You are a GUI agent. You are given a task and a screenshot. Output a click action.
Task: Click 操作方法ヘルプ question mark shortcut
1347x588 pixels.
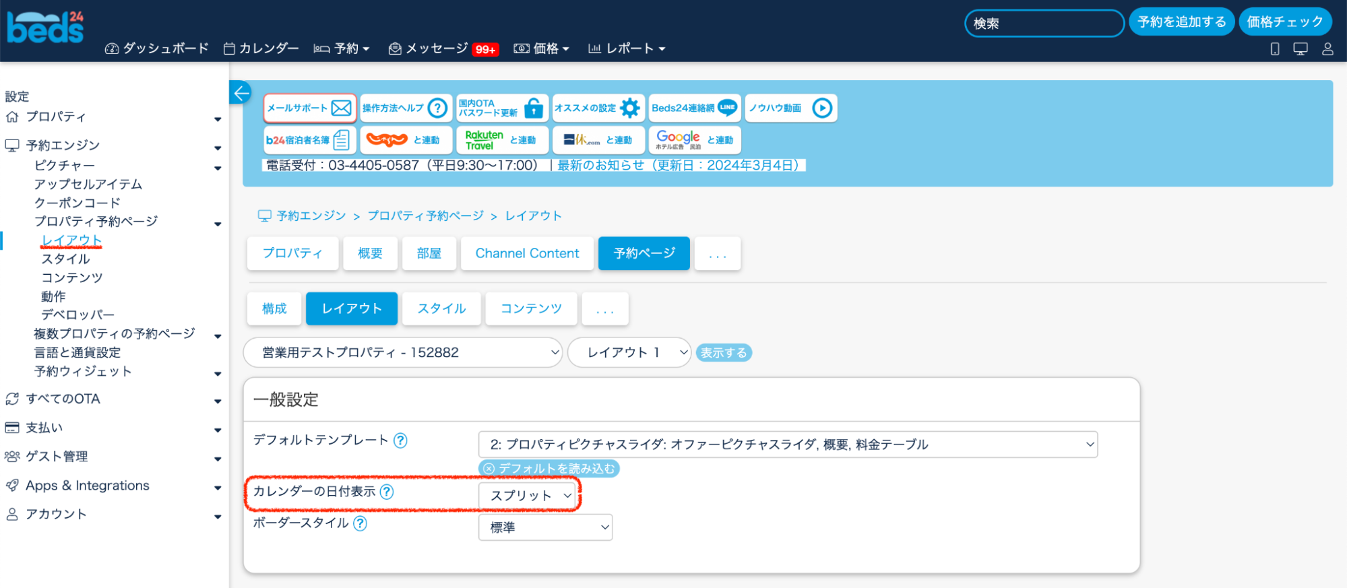405,108
